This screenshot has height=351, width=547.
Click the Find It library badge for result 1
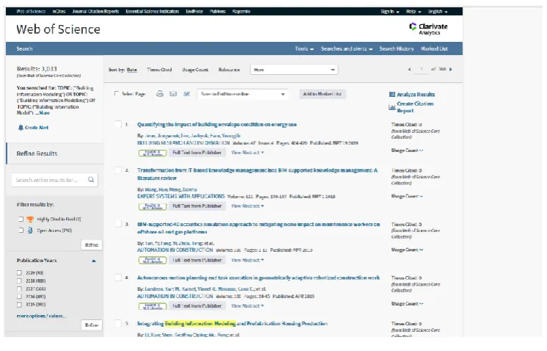tap(153, 153)
